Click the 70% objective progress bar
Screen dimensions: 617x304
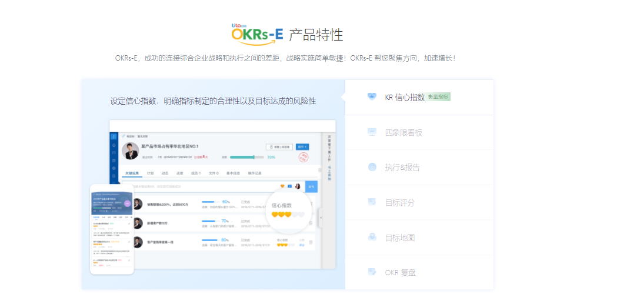246,158
